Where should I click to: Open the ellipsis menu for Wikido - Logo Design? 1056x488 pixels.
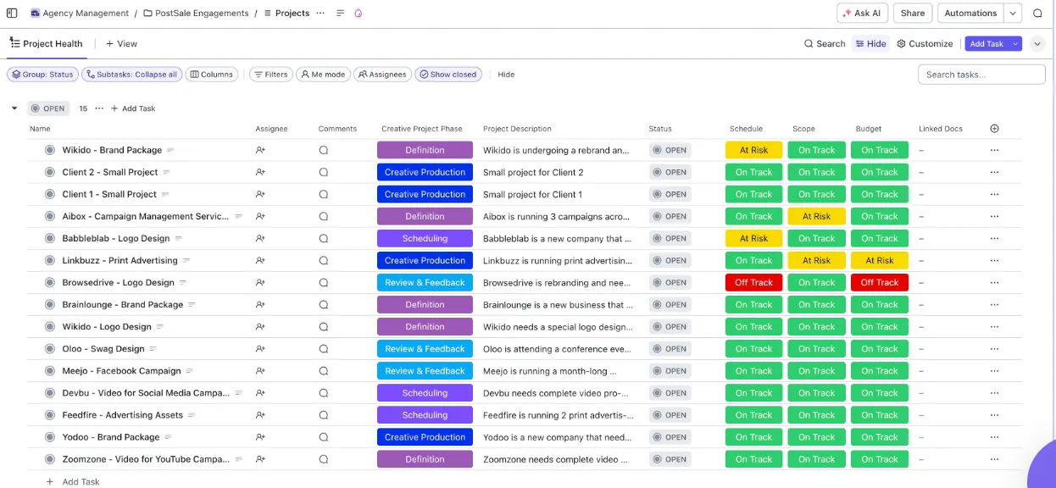994,326
